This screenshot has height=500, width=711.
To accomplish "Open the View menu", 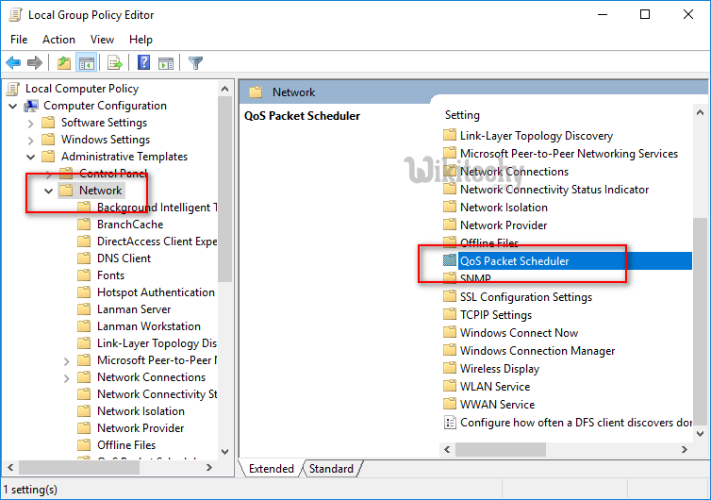I will tap(102, 40).
